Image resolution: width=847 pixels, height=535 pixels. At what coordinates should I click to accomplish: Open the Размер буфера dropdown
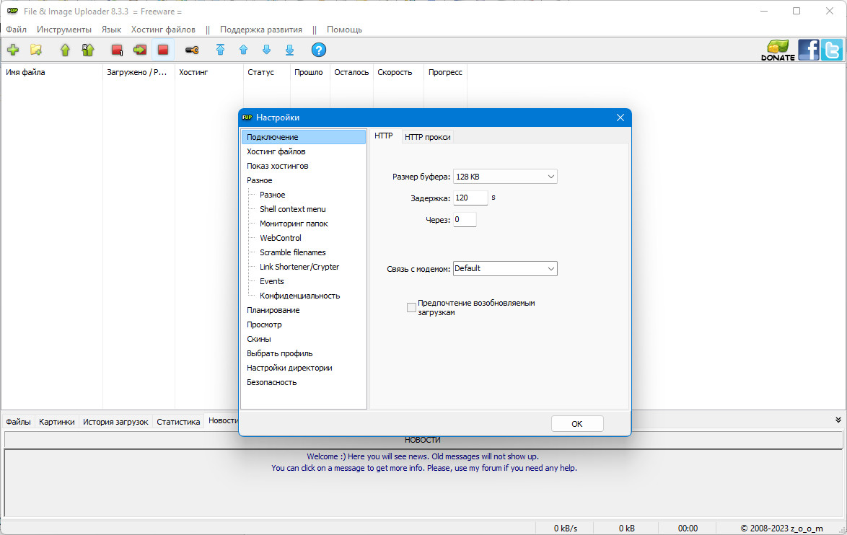pyautogui.click(x=505, y=177)
